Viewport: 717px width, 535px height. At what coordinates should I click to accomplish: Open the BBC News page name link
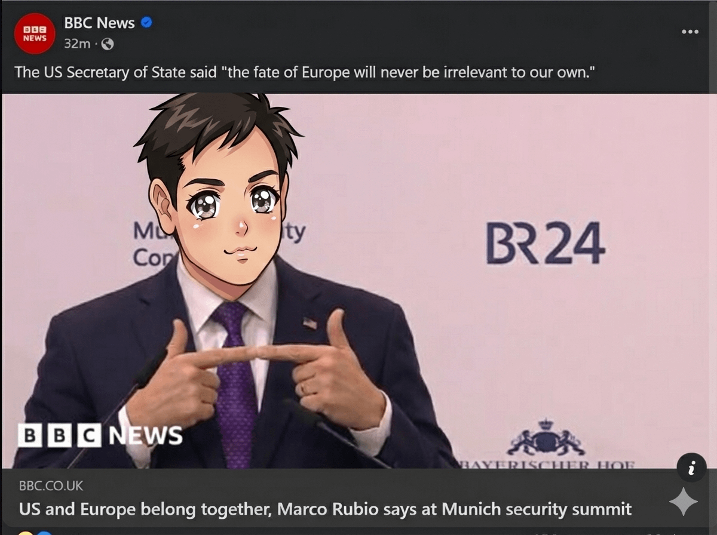pyautogui.click(x=99, y=23)
